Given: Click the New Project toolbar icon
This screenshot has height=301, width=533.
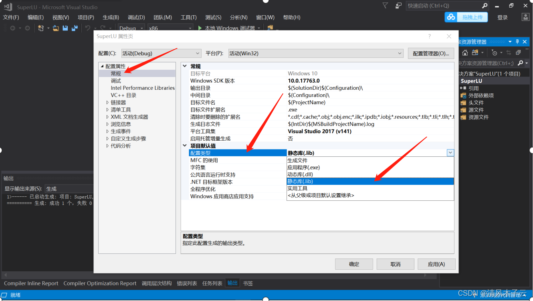Looking at the screenshot, I should tap(41, 28).
